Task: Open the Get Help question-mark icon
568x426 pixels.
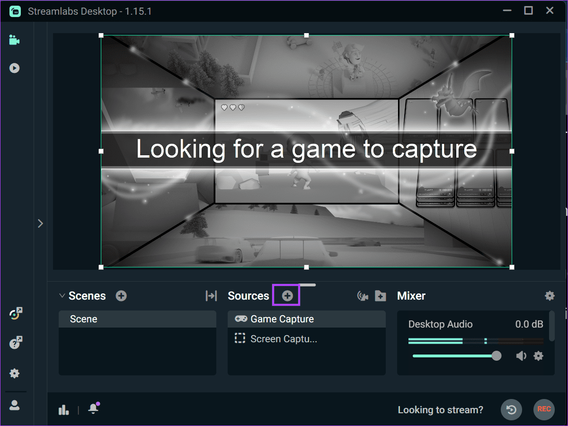Action: [x=16, y=342]
